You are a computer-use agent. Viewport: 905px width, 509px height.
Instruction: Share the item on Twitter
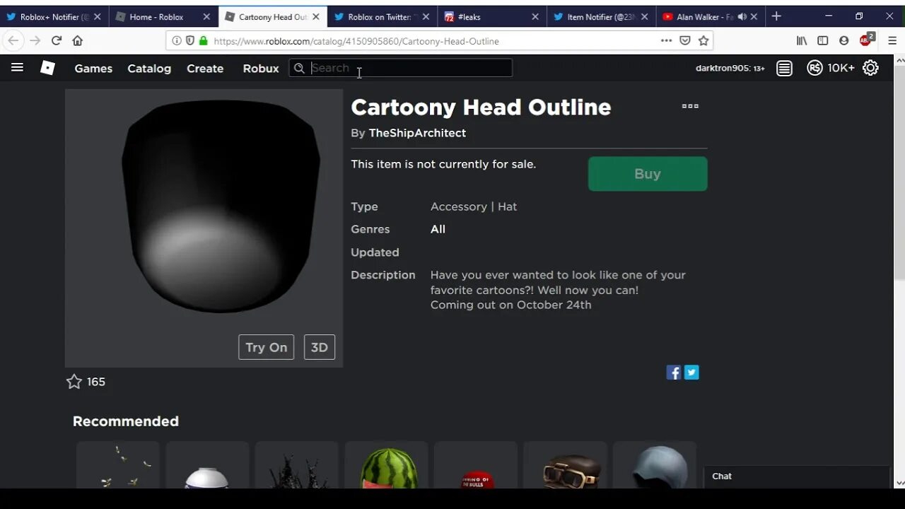point(691,373)
